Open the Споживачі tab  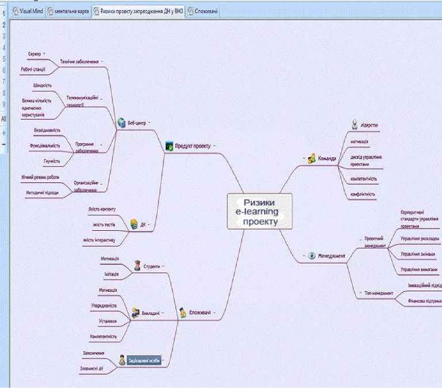click(x=203, y=11)
